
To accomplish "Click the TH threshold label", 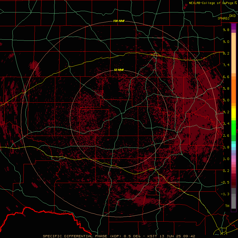I will [x=227, y=206].
